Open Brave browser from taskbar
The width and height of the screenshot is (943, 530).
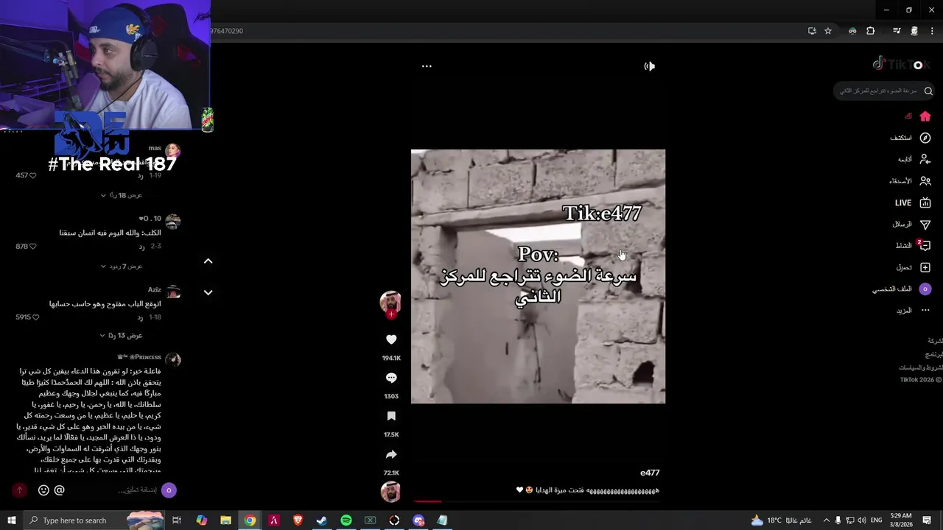coord(298,520)
